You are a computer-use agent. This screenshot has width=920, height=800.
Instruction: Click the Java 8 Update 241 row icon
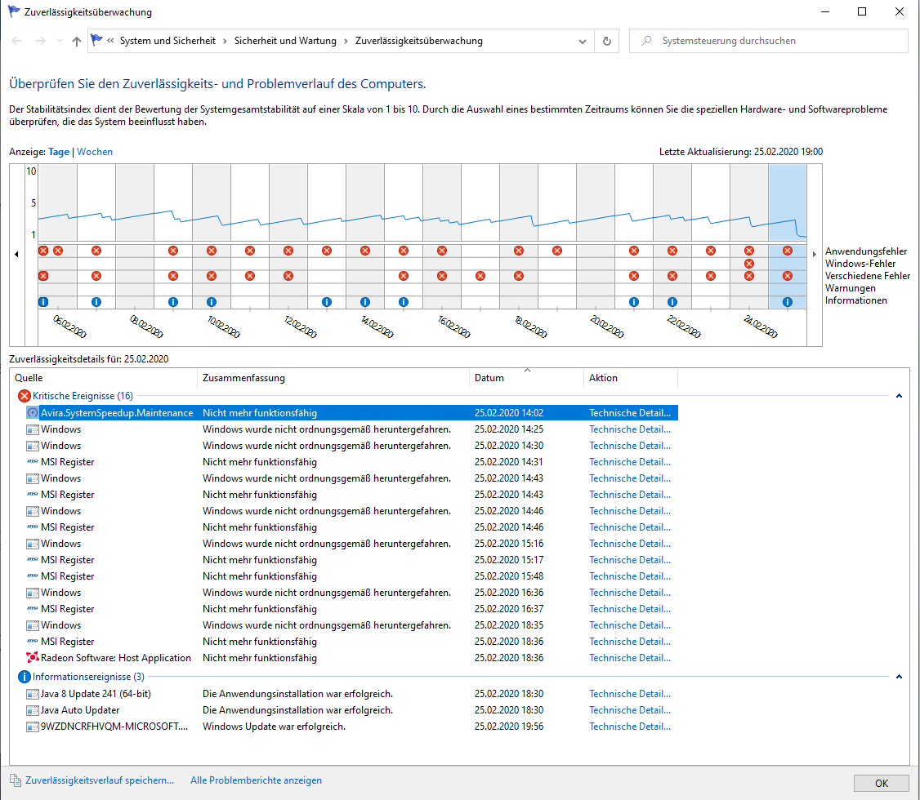[x=33, y=694]
